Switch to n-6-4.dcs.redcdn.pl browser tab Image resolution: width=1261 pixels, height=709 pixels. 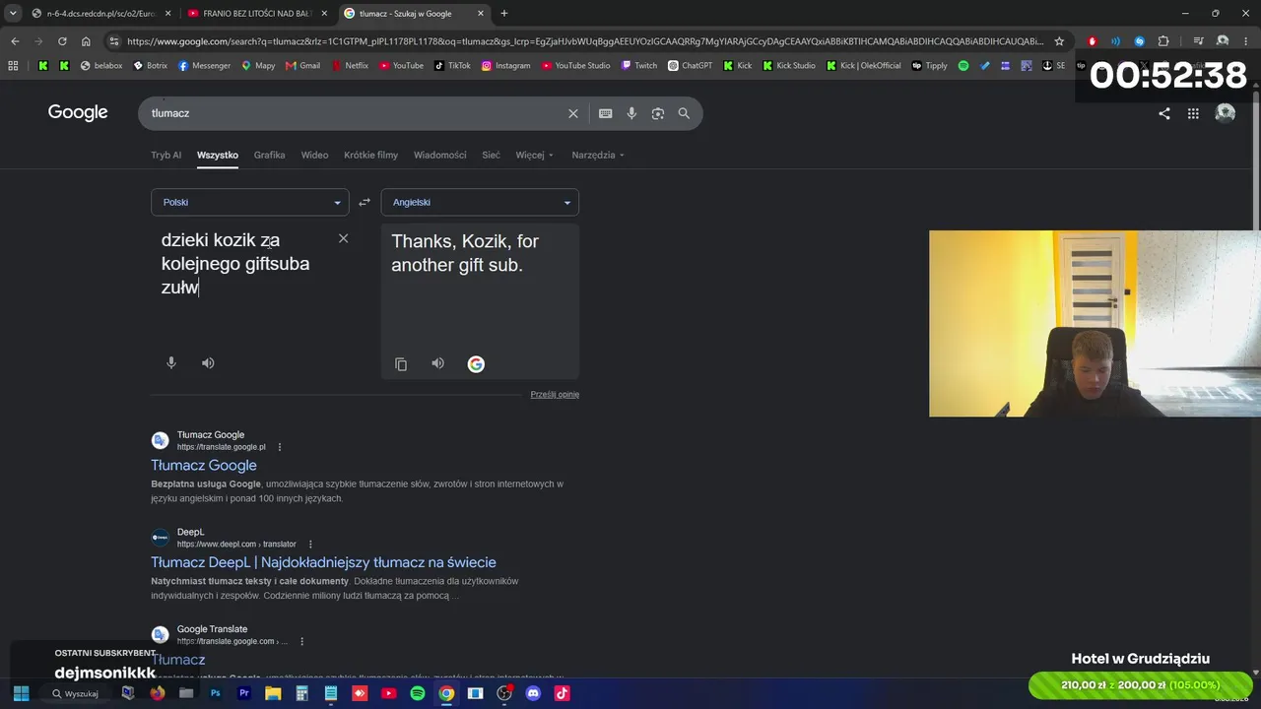(x=100, y=14)
